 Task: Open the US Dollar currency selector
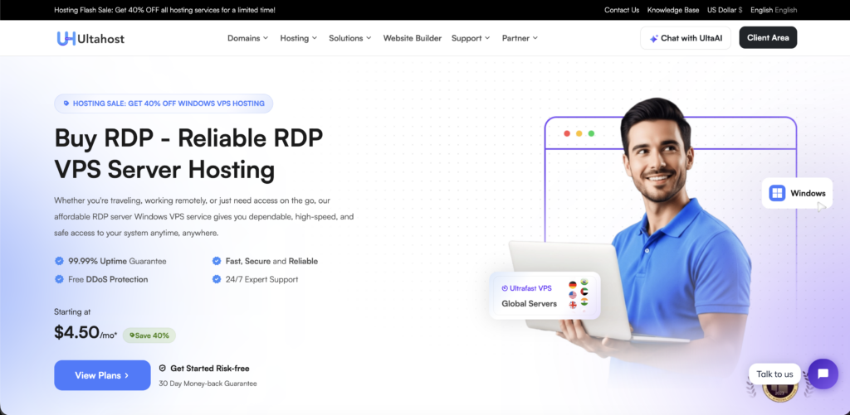[725, 10]
